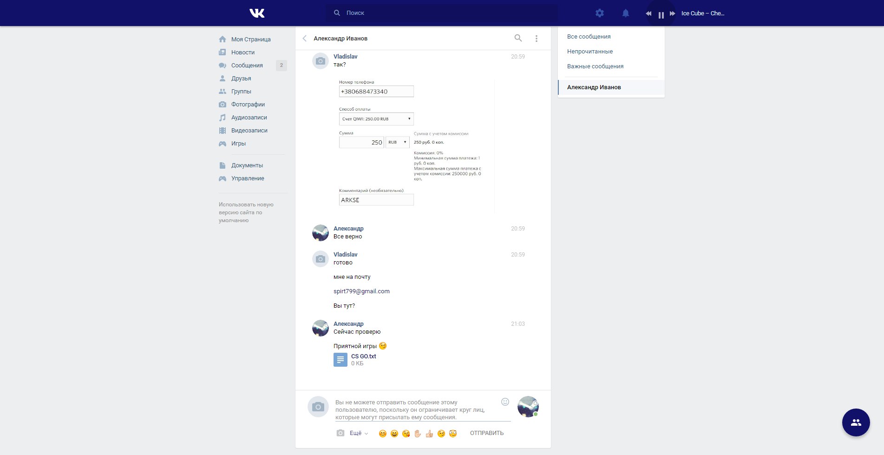
Task: Search within the conversation using magnifier icon
Action: point(518,38)
